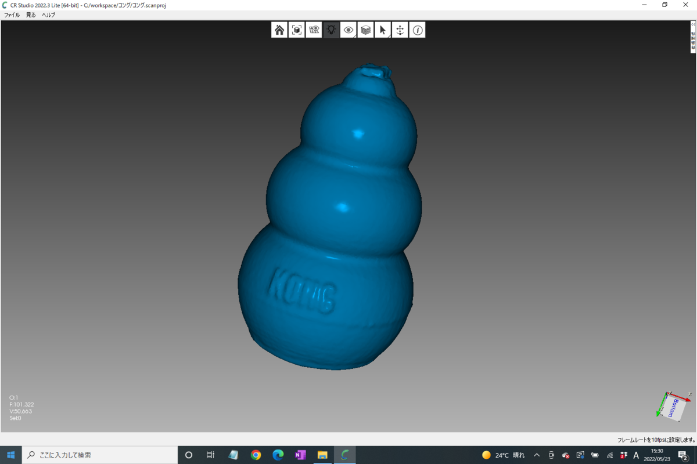Screen dimensions: 697x464
Task: Open the ヘルプ menu
Action: coord(48,15)
